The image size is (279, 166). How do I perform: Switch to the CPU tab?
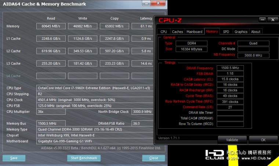coord(164,32)
